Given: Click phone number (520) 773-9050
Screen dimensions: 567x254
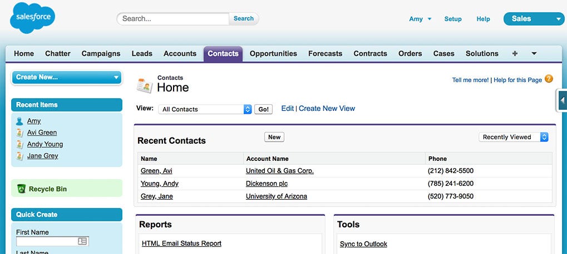Looking at the screenshot, I should tap(451, 196).
